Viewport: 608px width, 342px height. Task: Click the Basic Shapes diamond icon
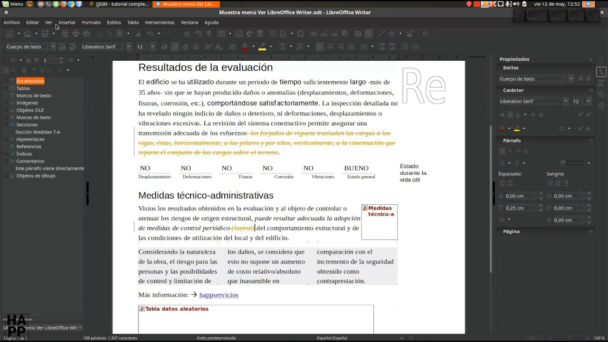tap(392, 34)
